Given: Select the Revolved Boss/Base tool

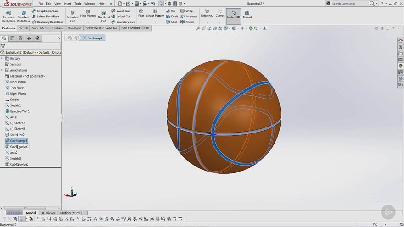Looking at the screenshot, I should (x=23, y=17).
